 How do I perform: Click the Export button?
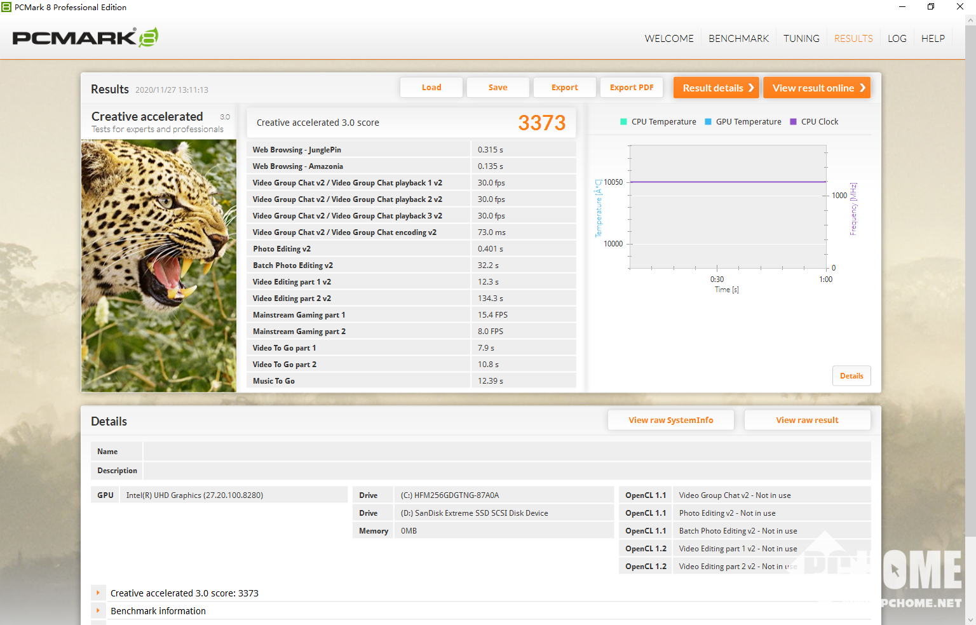565,88
